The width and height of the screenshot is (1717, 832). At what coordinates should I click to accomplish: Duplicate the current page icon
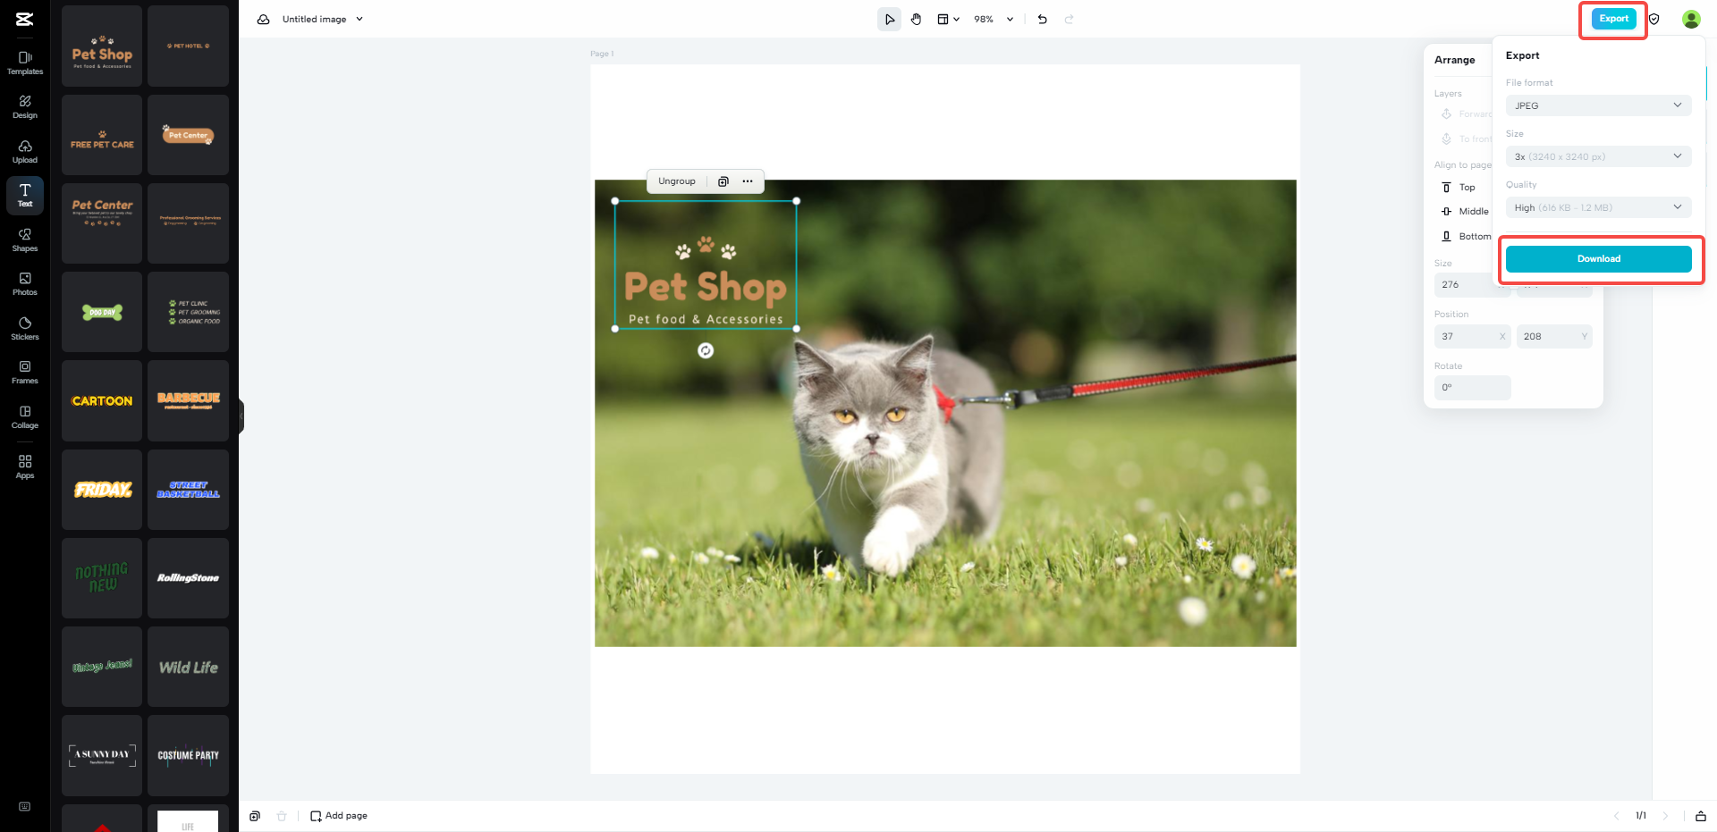255,816
